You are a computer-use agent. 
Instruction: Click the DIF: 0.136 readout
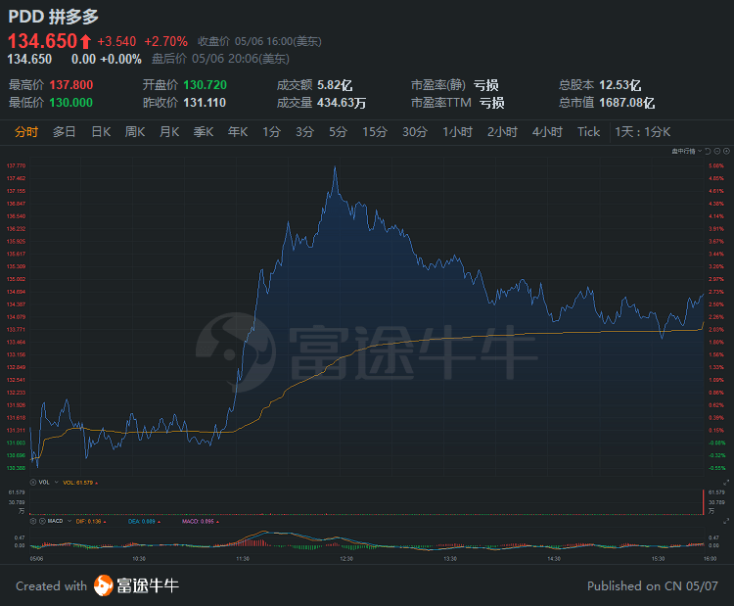(x=88, y=521)
